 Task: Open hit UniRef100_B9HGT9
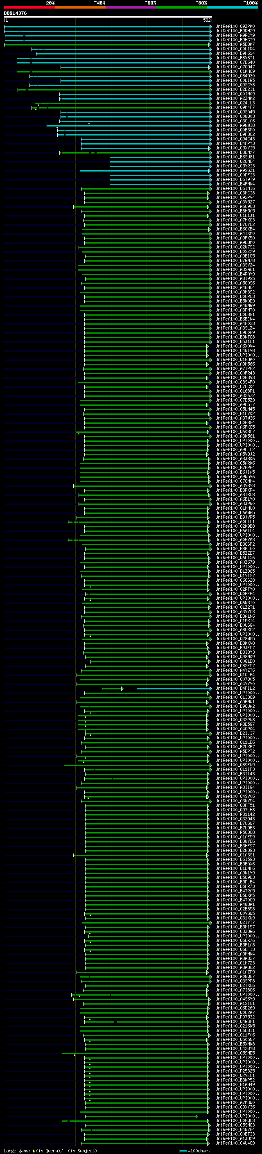point(235,40)
